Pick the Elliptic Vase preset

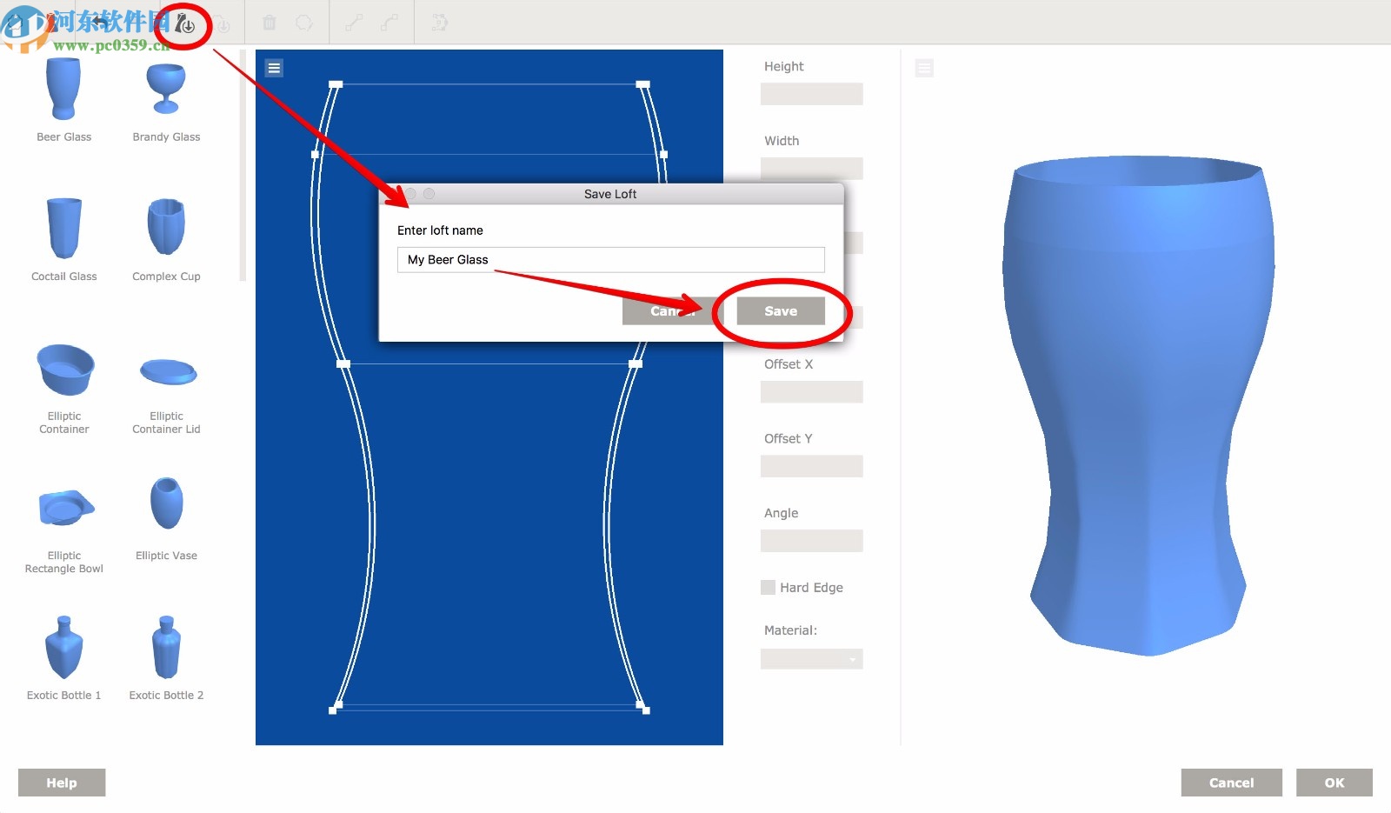pyautogui.click(x=166, y=518)
